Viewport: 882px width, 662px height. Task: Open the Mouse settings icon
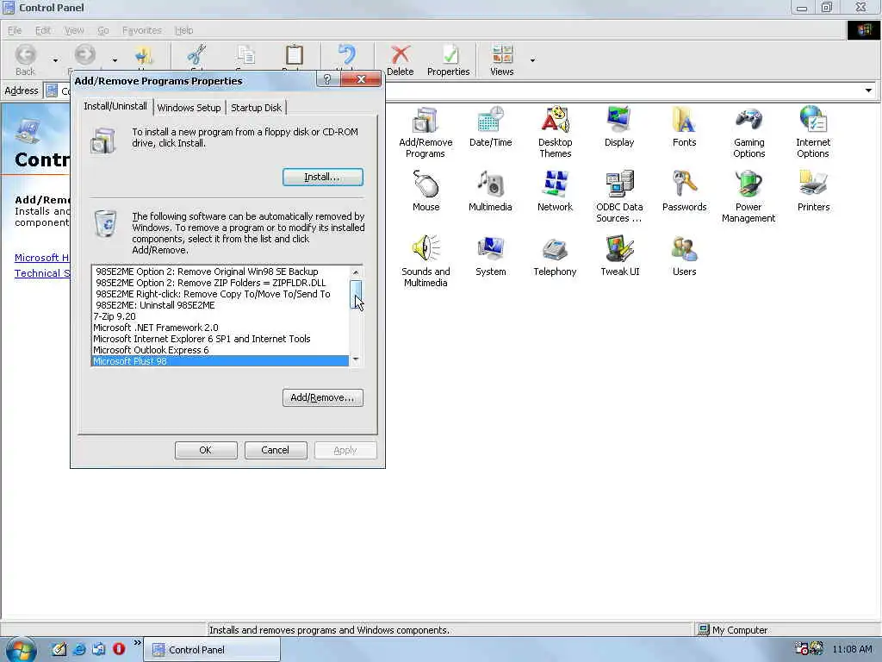(425, 191)
